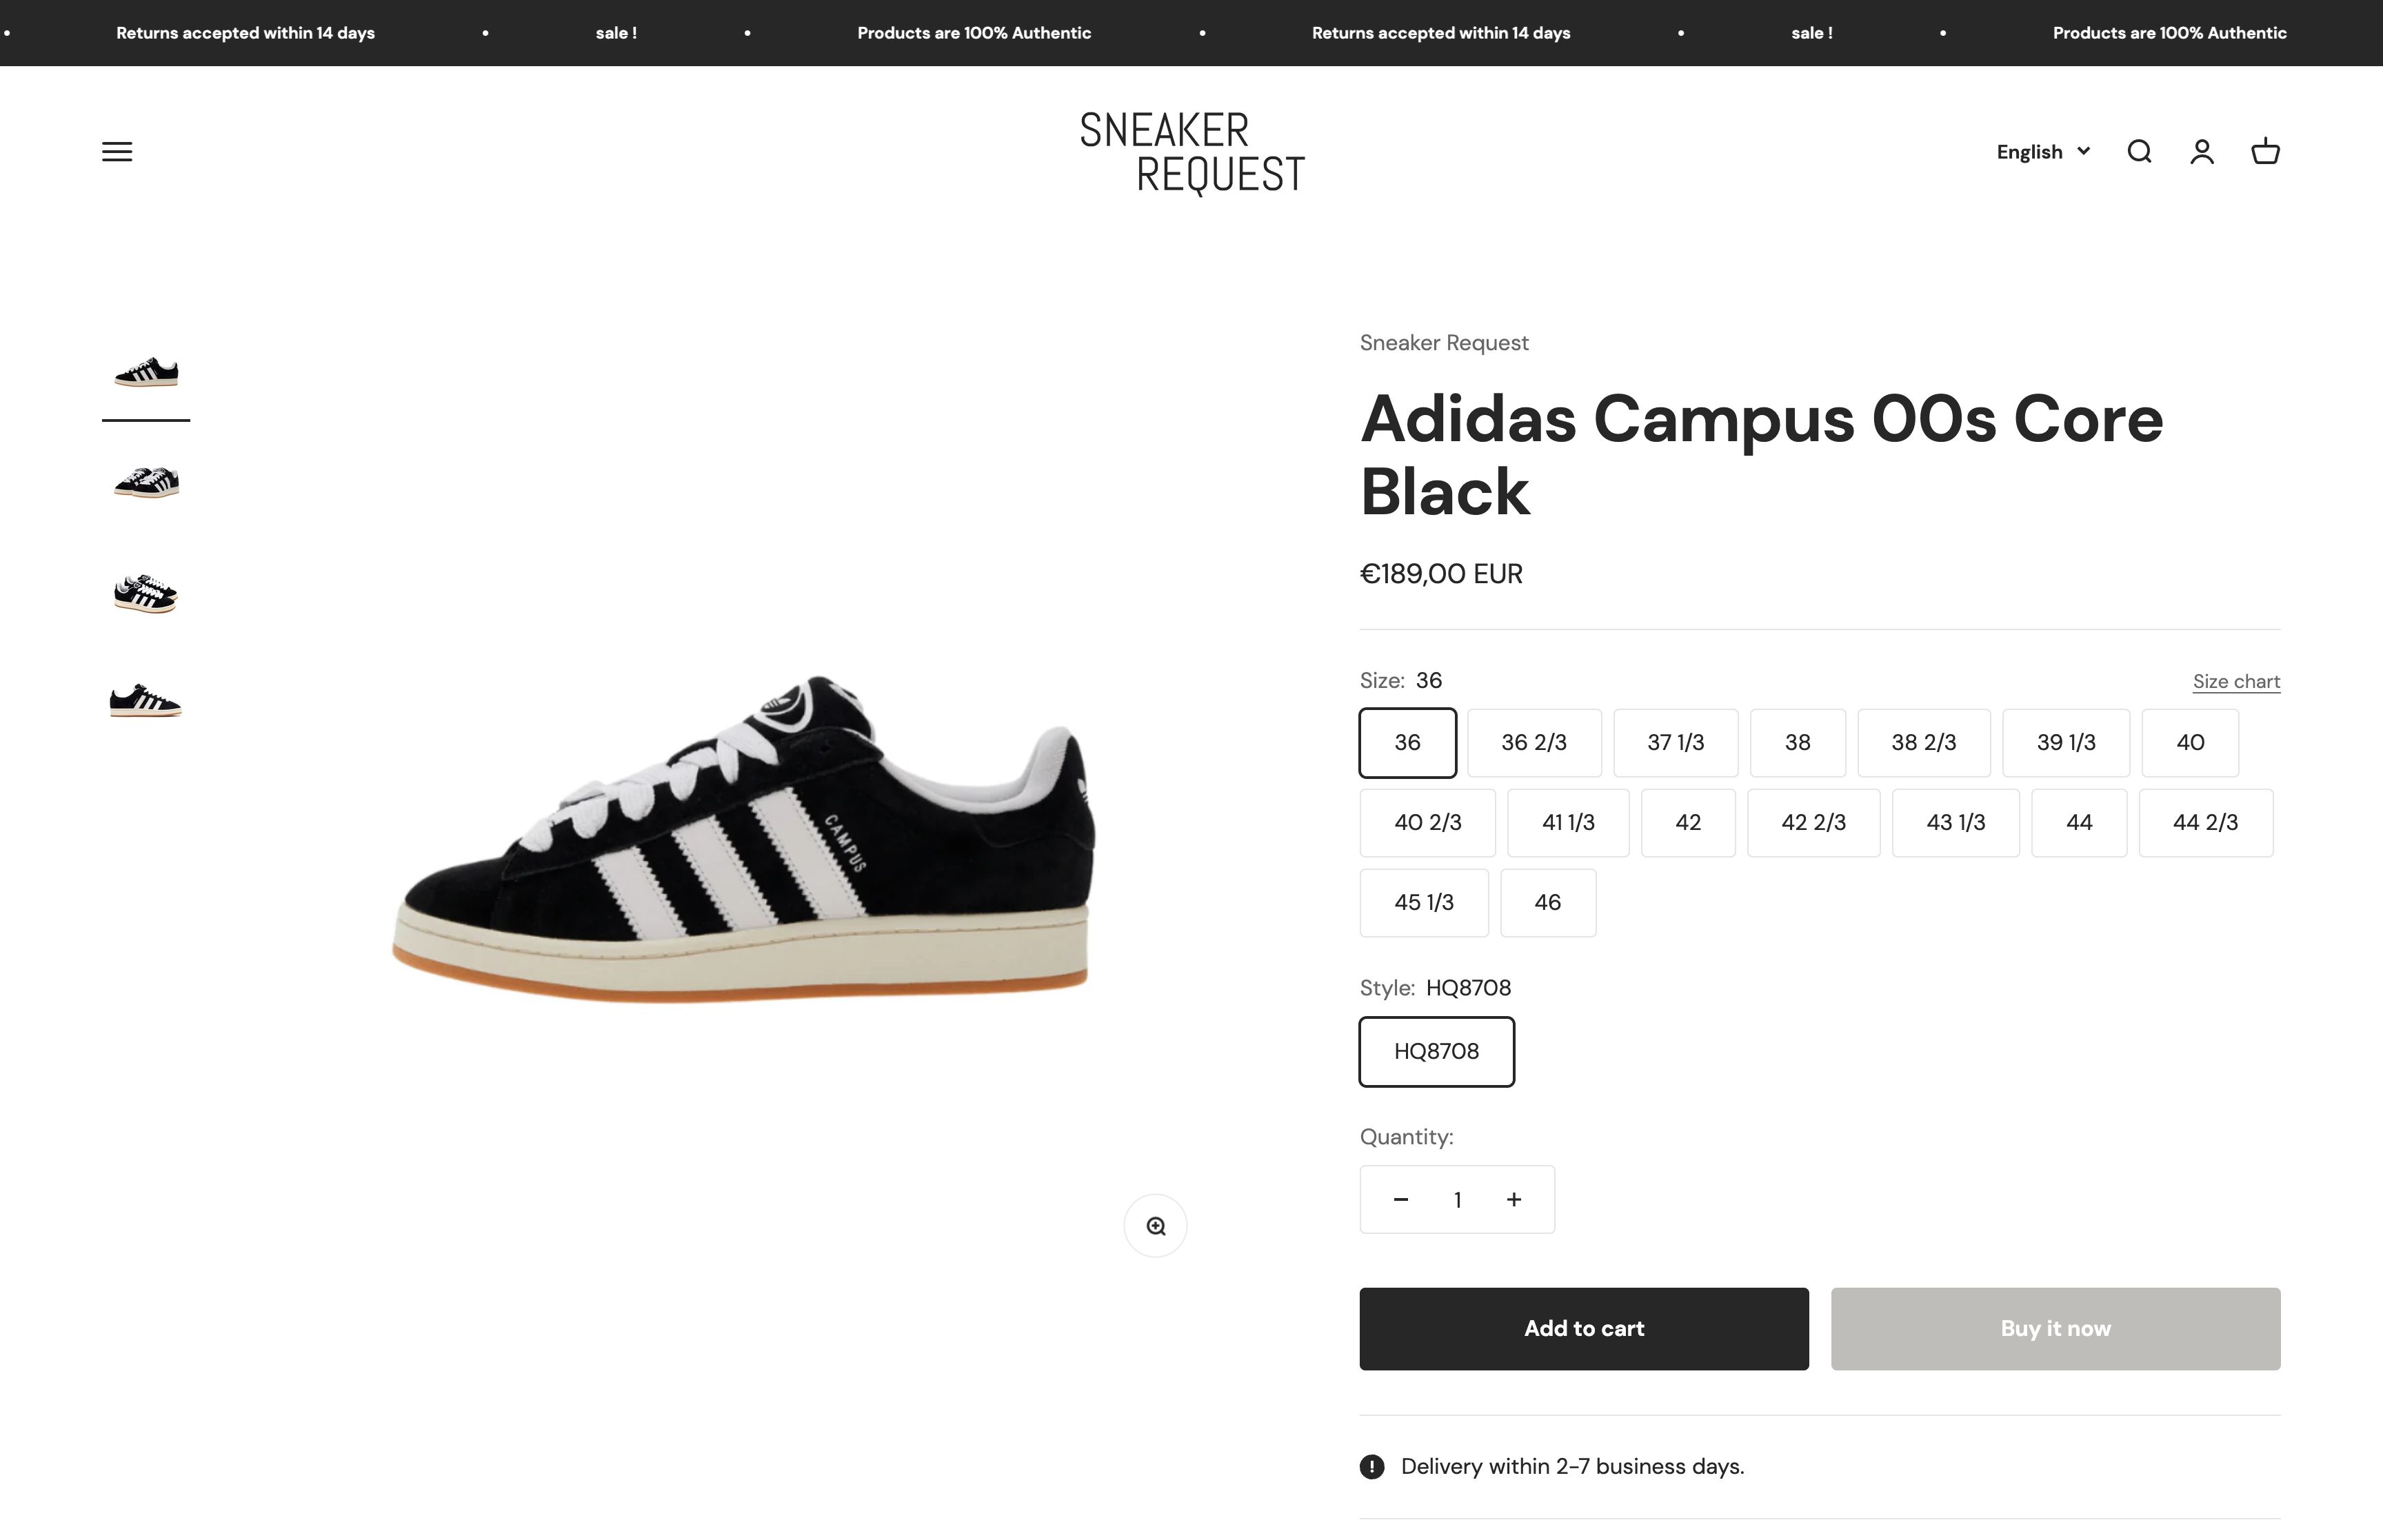Zoom into the product image
This screenshot has width=2383, height=1540.
(x=1155, y=1224)
